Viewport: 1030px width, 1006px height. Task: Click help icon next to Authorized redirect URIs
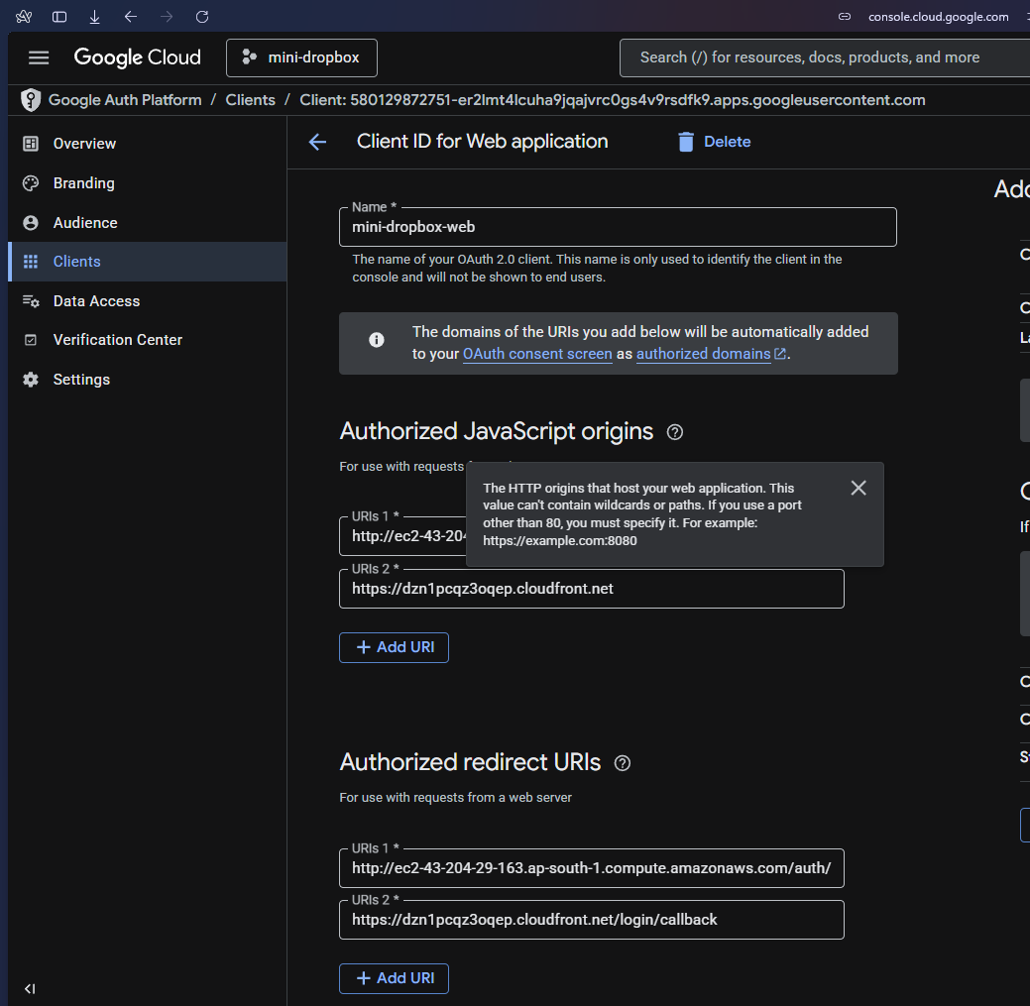[x=623, y=763]
